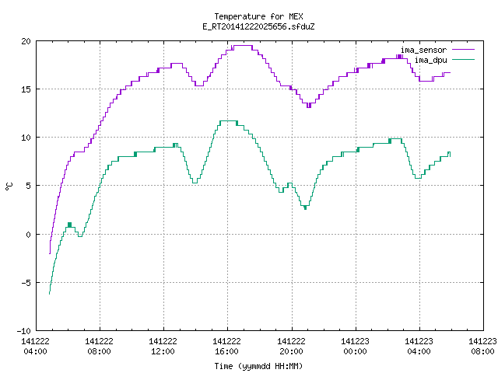
Task: Click the x-axis label 141222 04:00
Action: [x=35, y=347]
